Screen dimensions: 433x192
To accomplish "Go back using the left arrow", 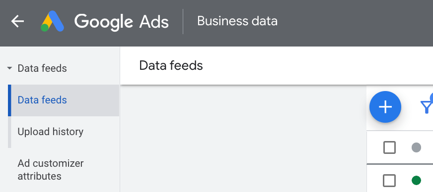I will [17, 21].
